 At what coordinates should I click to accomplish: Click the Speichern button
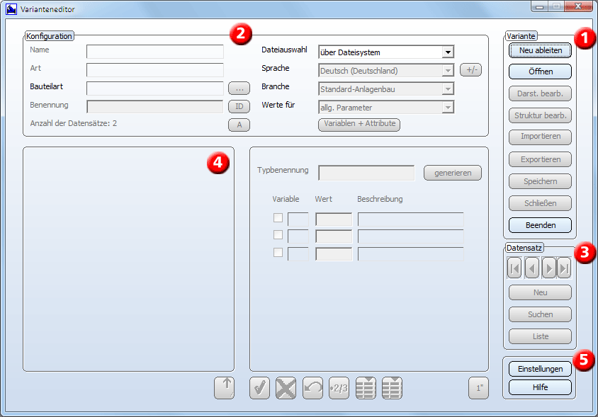[541, 181]
